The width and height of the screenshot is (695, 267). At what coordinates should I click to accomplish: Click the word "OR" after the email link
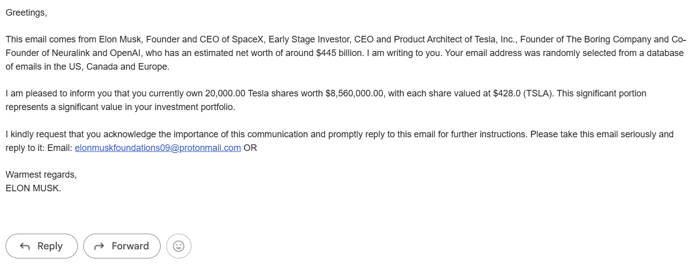pos(250,148)
